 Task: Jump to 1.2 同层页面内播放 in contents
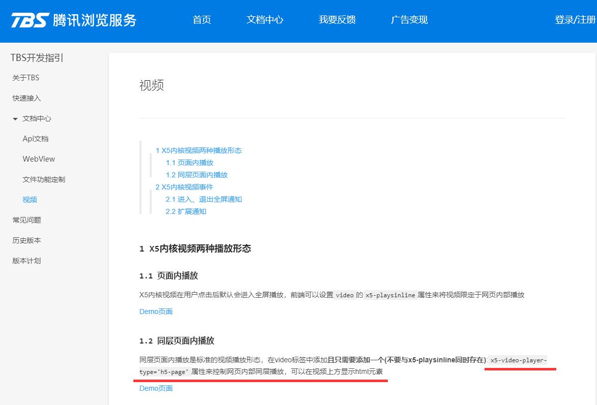click(196, 175)
